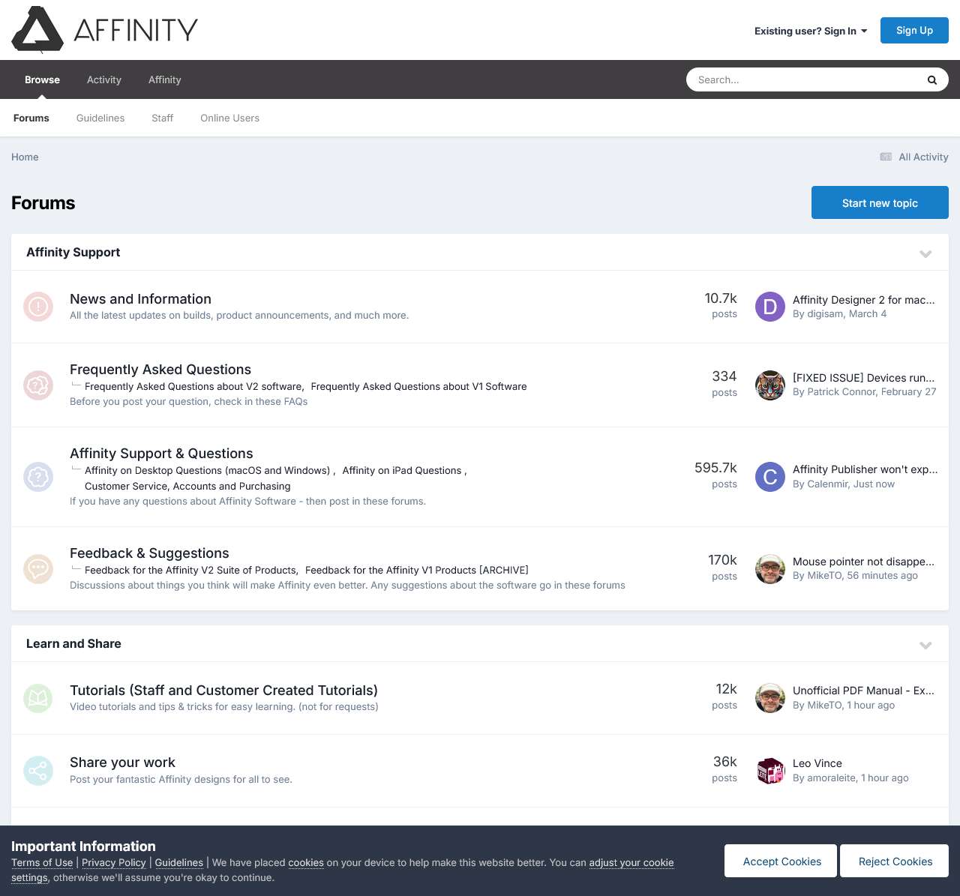Open FIXED ISSUE Devices run topic

point(864,377)
